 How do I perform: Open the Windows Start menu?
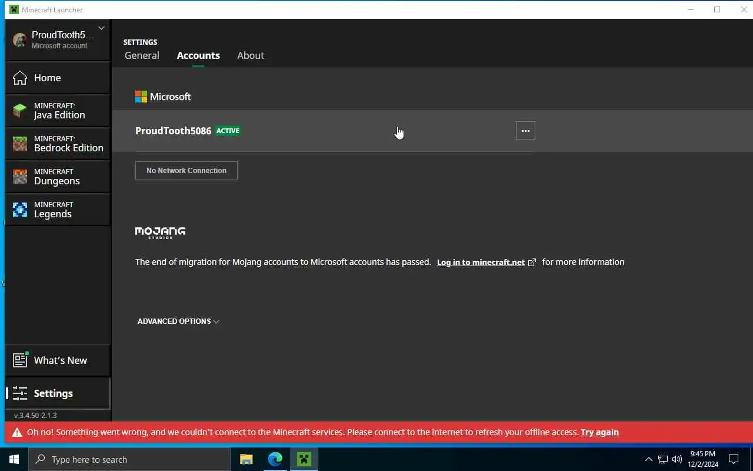[x=14, y=459]
